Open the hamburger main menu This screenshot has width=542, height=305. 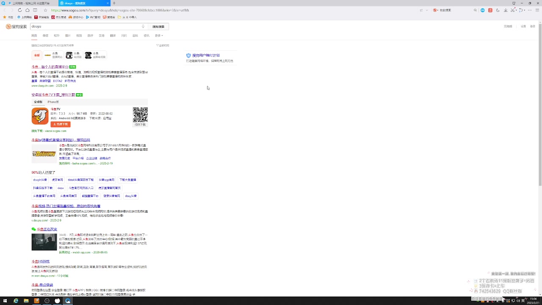537,10
